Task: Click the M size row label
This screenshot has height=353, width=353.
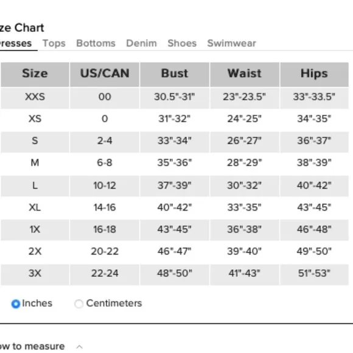Action: pyautogui.click(x=35, y=163)
